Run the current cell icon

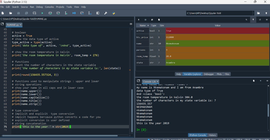click(50, 13)
